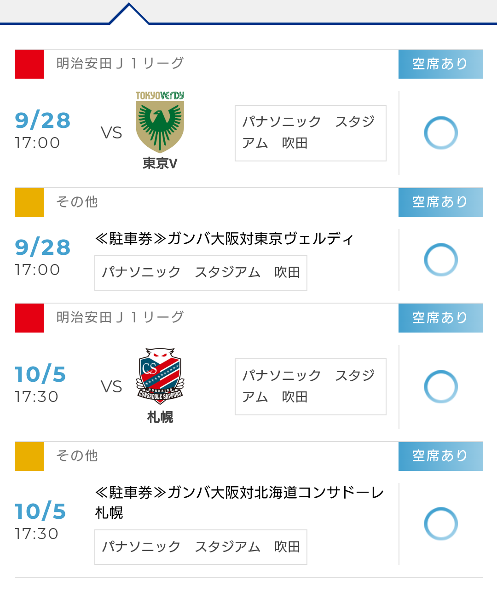Click the upward tab pointer at top
This screenshot has width=497, height=603.
(x=129, y=13)
